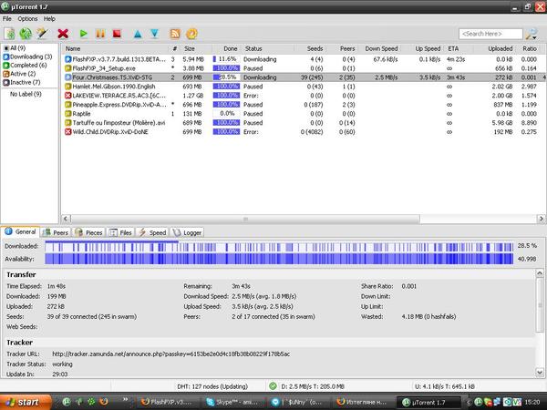Click the paused icon beside Raptile

pos(68,114)
